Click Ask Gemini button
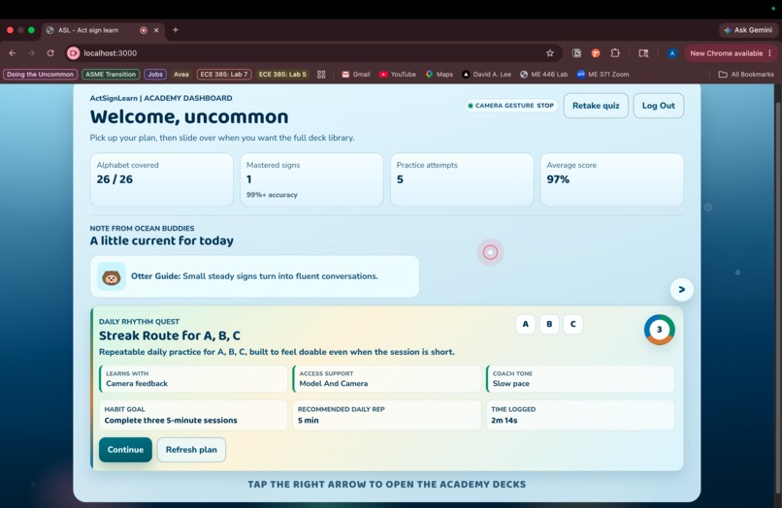Viewport: 782px width, 508px height. [x=748, y=30]
